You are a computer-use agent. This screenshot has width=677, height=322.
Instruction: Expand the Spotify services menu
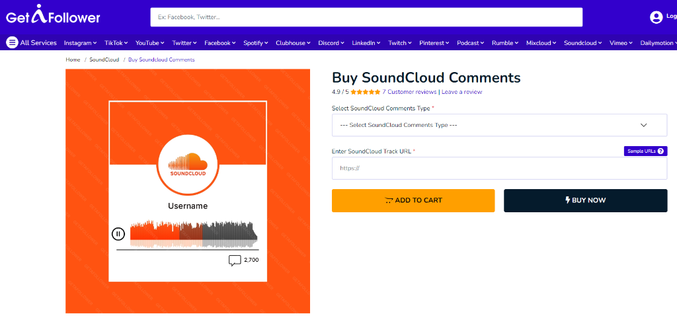(256, 43)
